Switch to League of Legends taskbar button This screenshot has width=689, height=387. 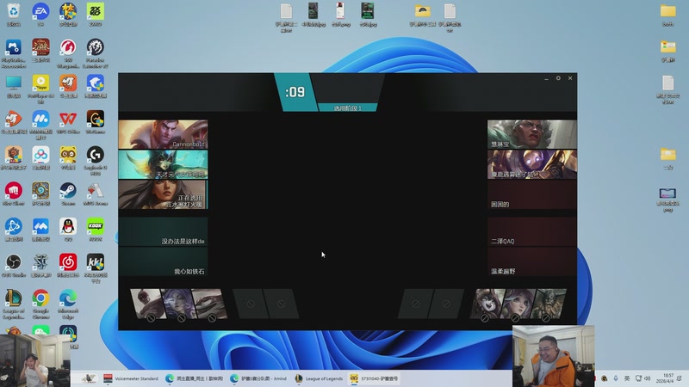point(319,378)
